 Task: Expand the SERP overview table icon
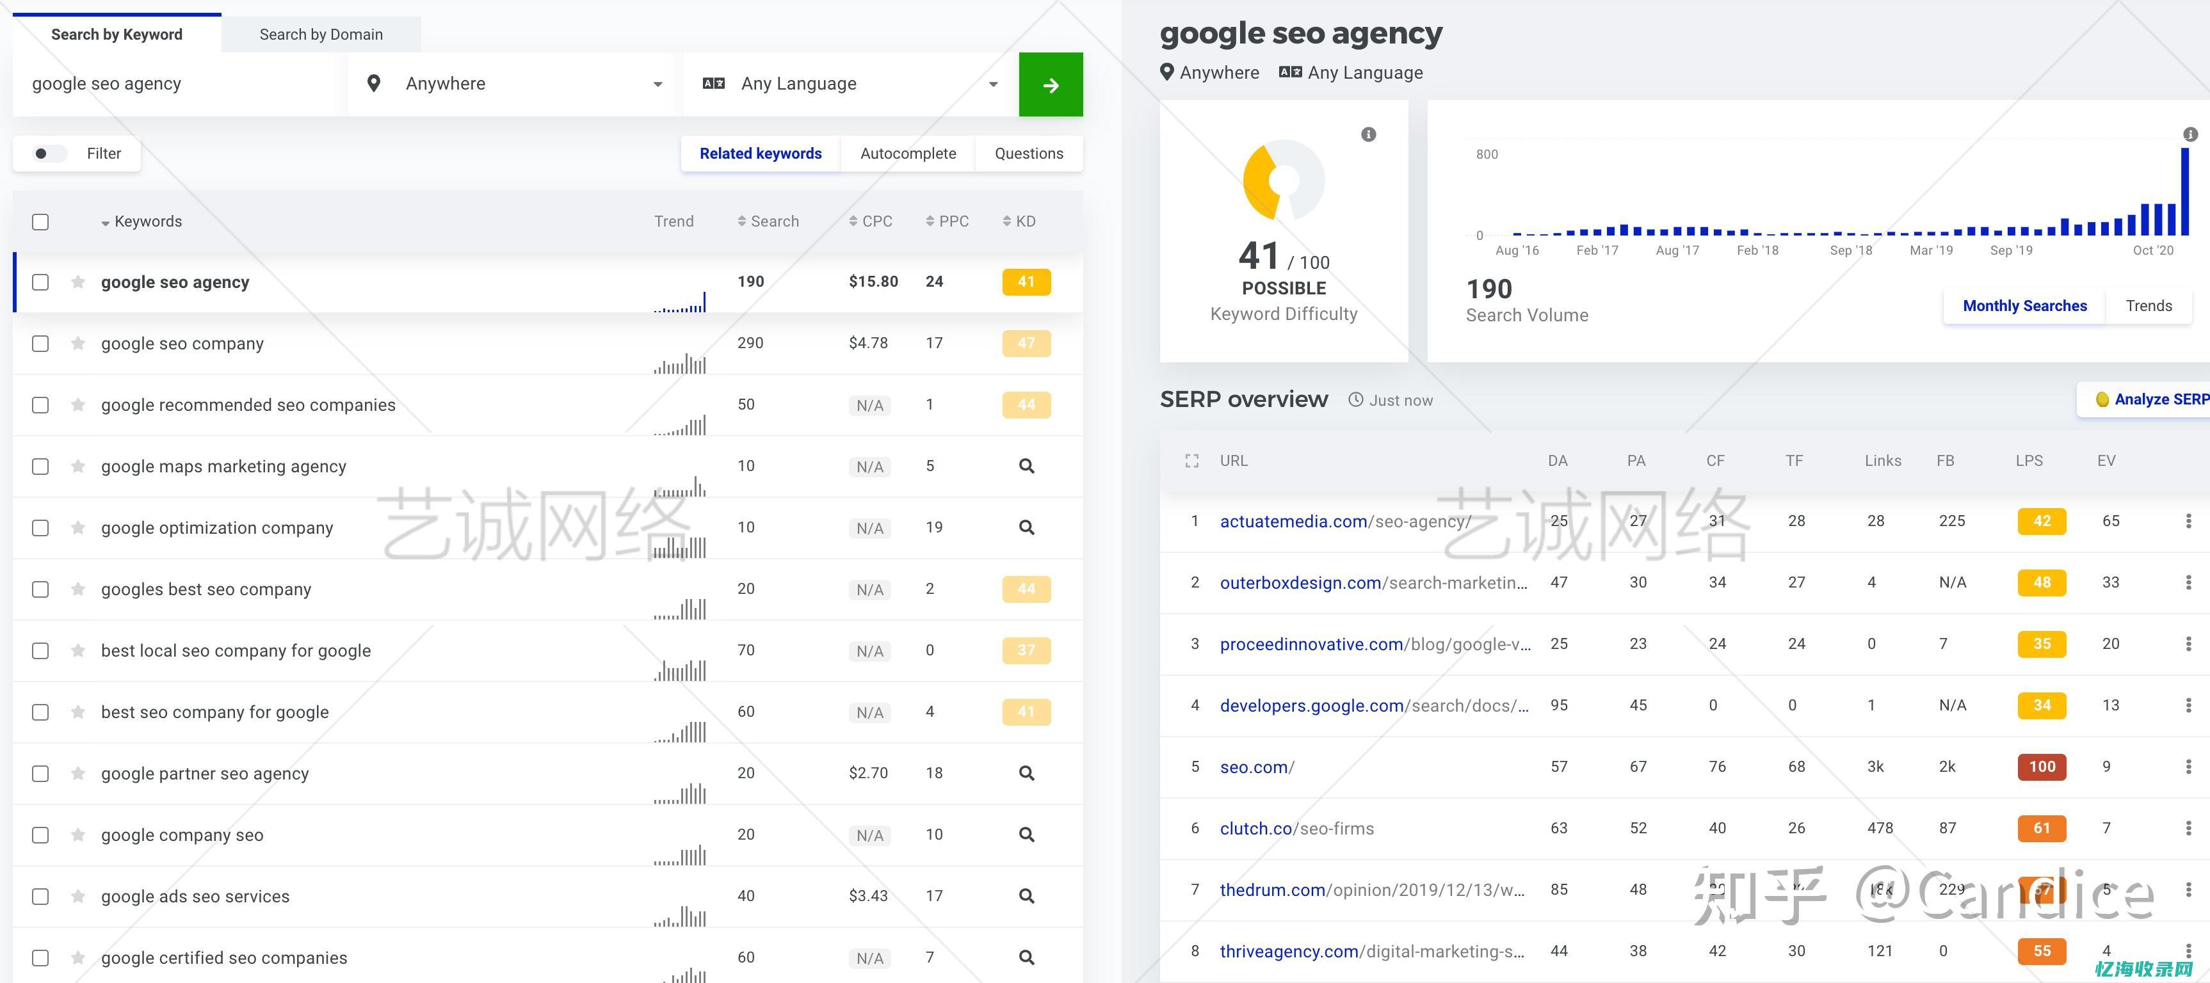click(x=1191, y=461)
